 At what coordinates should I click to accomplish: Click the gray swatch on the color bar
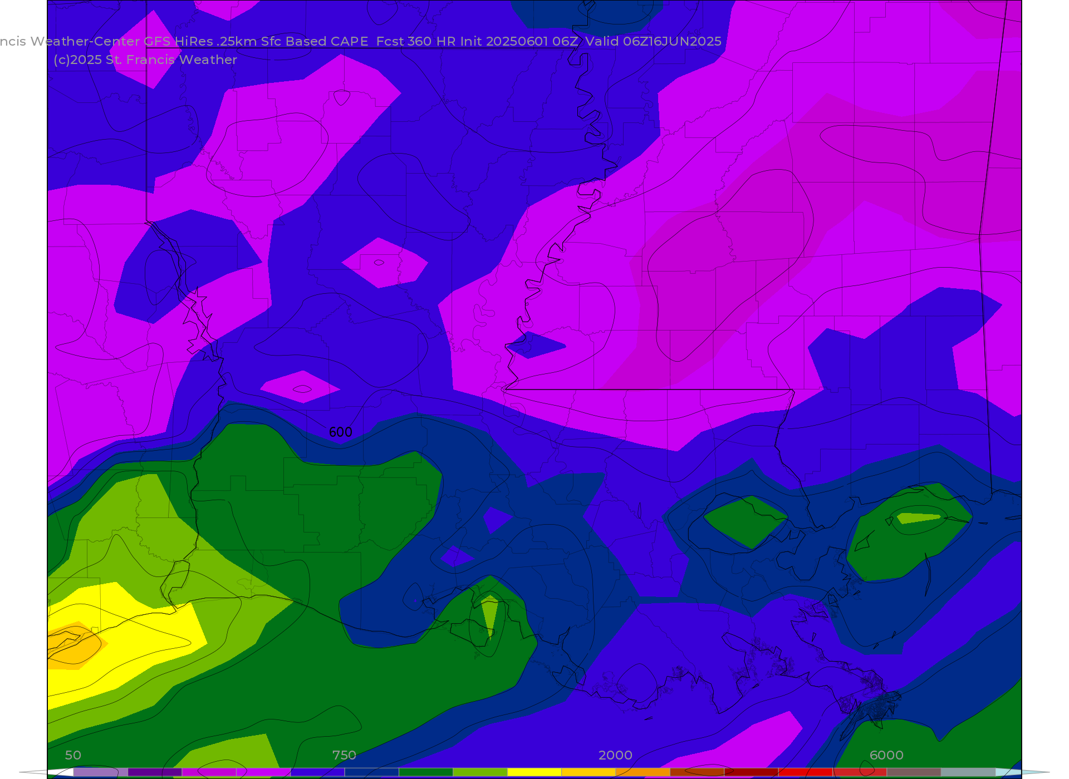[x=968, y=772]
